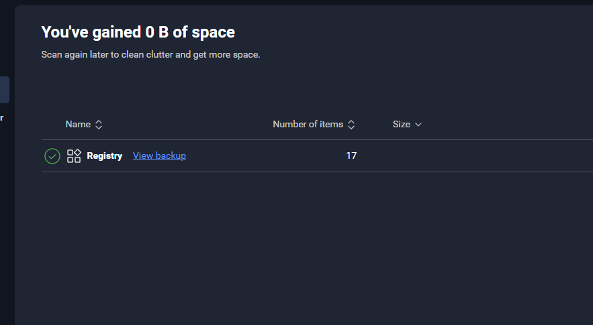
Task: Click the Registry category squares icon
Action: point(74,156)
